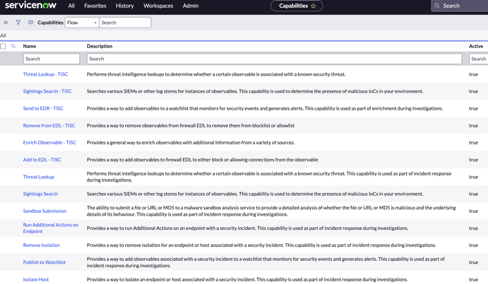Click the Capabilities title pill
This screenshot has height=284, width=488.
[296, 6]
